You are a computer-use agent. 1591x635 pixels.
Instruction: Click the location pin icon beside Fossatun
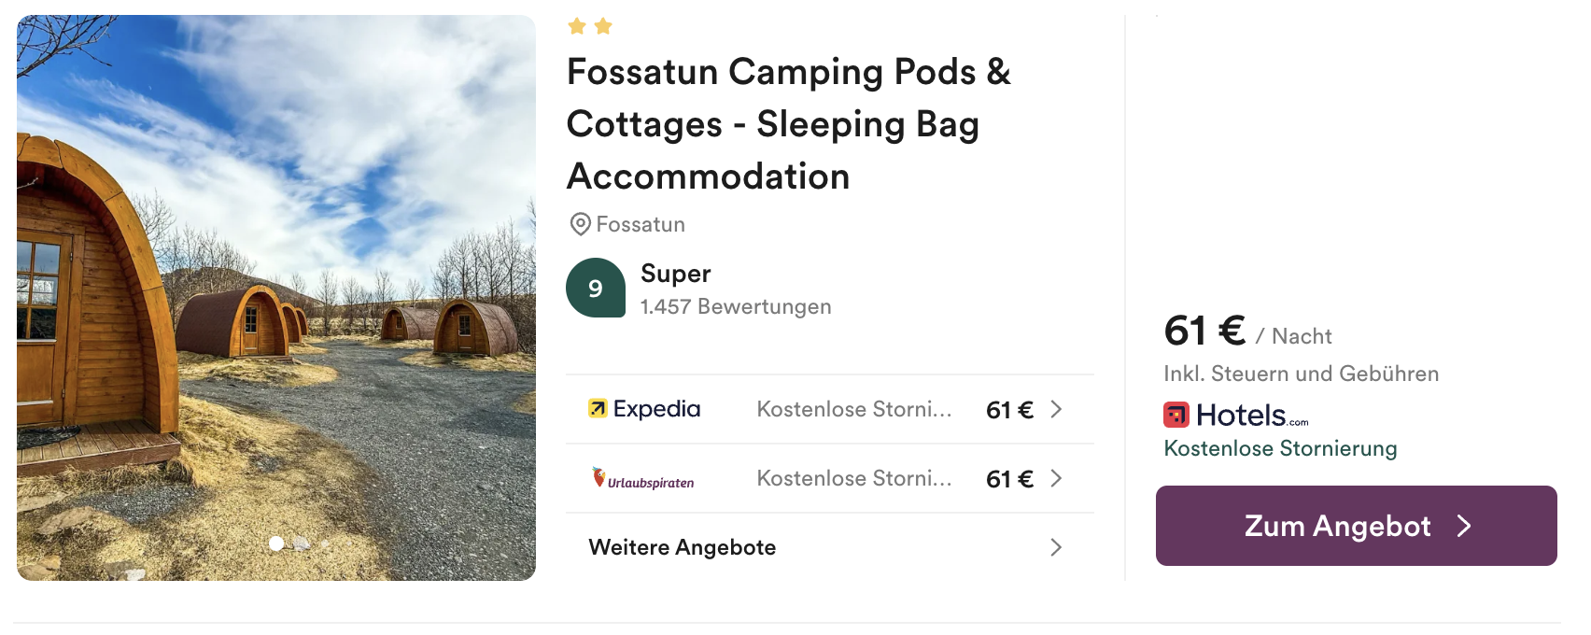click(x=580, y=224)
